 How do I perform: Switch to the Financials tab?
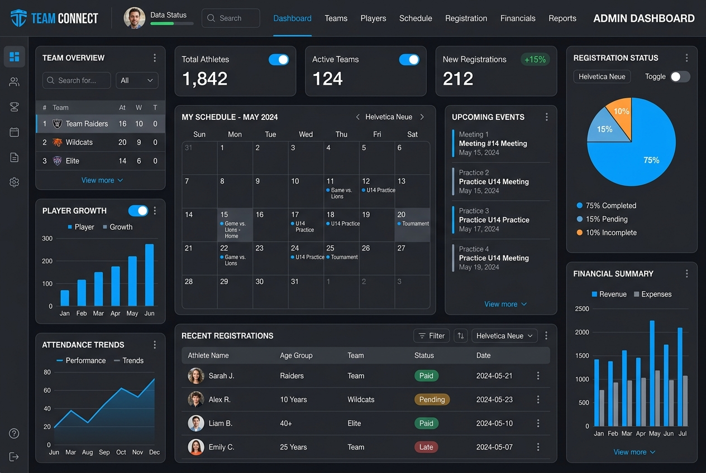click(x=518, y=18)
